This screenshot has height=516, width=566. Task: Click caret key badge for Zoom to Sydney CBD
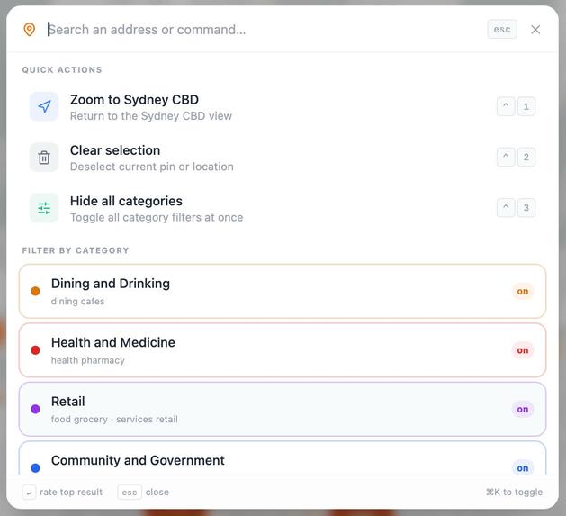506,106
